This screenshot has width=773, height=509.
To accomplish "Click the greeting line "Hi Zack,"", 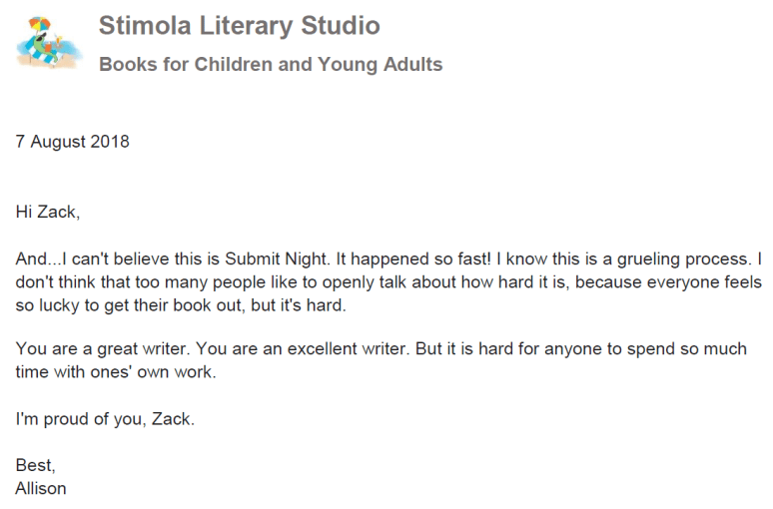I will pos(47,212).
